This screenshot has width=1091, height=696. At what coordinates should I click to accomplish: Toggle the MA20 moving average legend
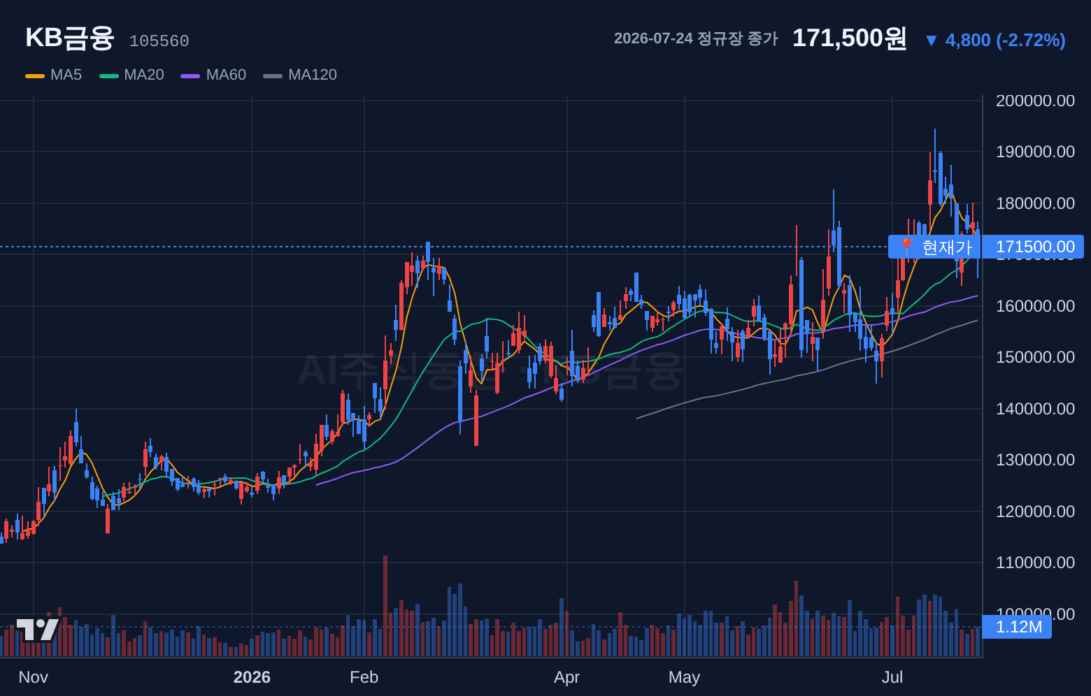tap(131, 75)
